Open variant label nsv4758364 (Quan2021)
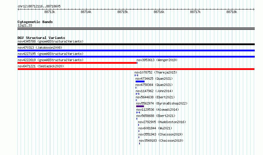 [154, 85]
